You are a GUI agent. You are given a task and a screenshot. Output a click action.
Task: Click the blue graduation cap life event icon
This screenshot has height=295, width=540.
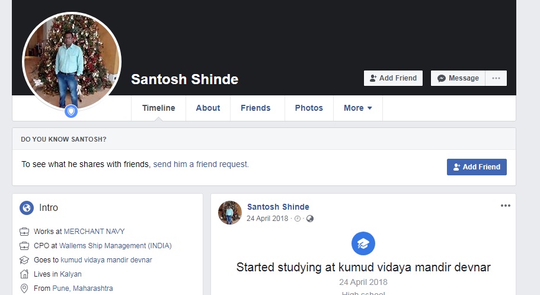point(363,243)
